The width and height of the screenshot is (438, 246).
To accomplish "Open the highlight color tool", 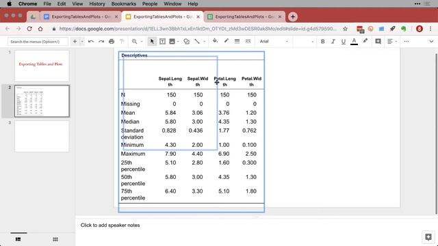I will click(365, 41).
